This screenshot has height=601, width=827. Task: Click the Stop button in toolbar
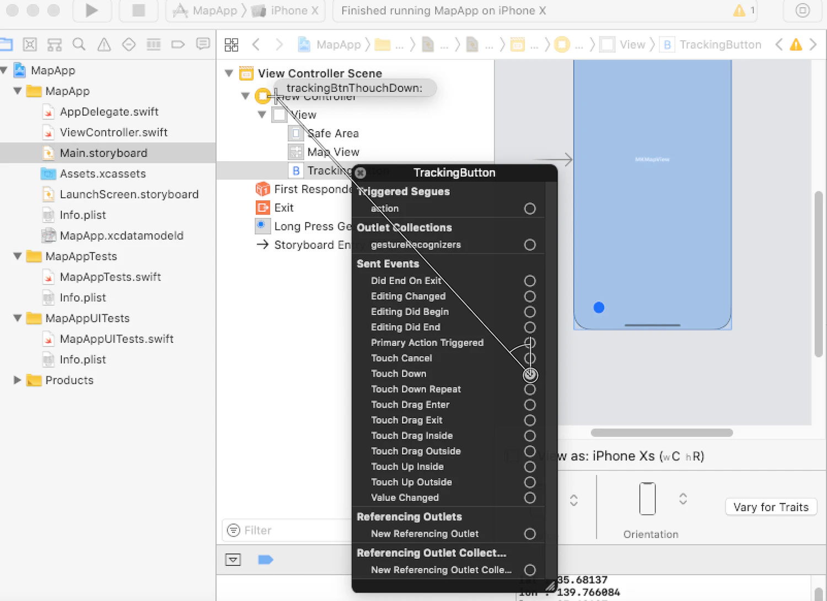[x=138, y=10]
